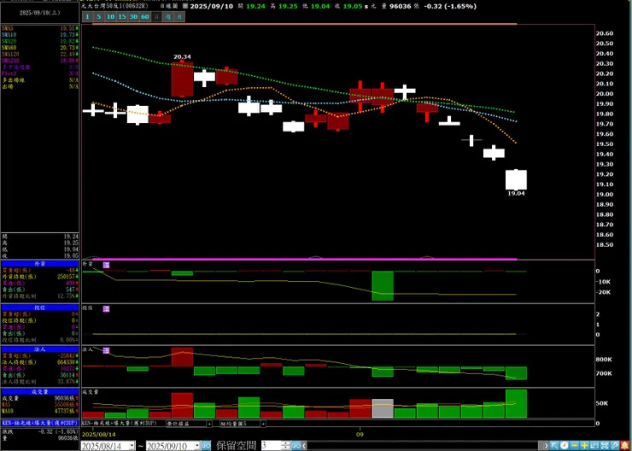Click the yellow minus zoom-out icon

click(x=575, y=445)
